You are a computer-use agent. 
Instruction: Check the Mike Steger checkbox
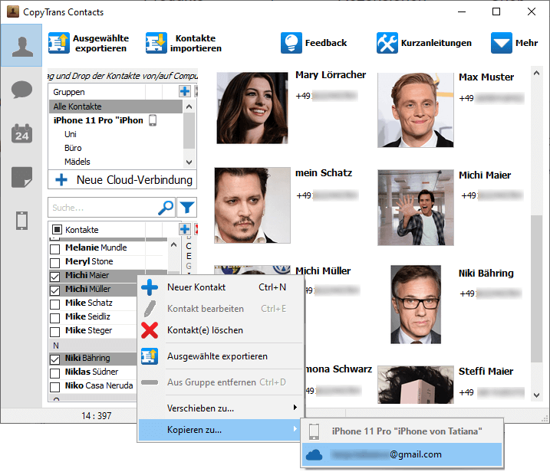click(54, 332)
